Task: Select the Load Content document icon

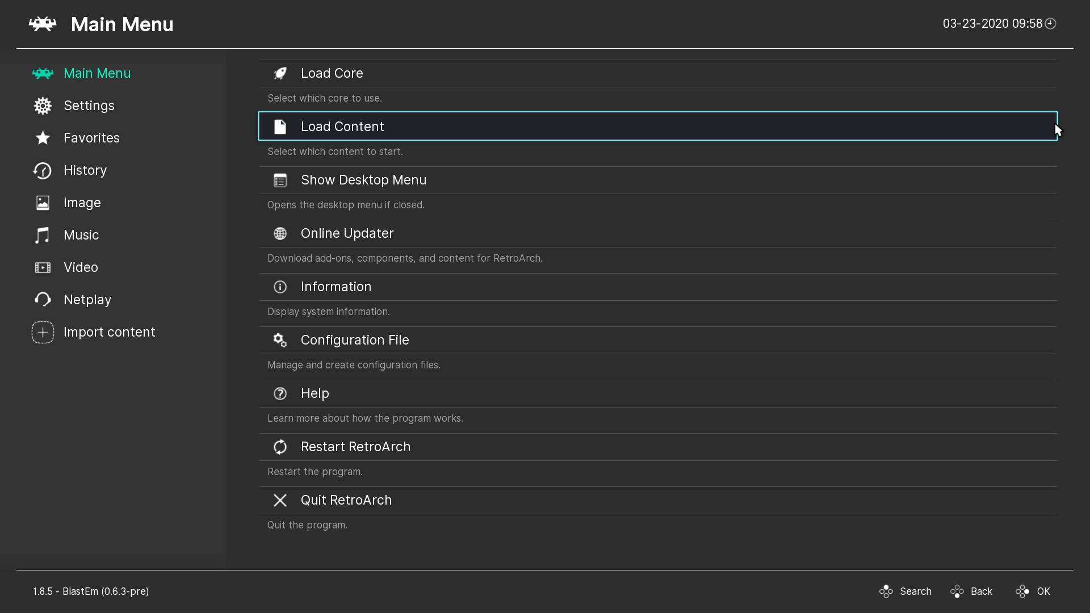Action: click(280, 126)
